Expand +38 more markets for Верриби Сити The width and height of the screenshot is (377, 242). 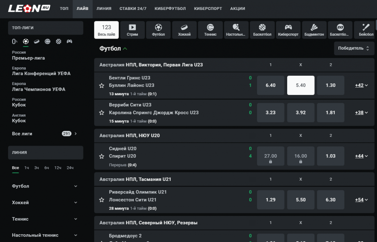coord(362,113)
